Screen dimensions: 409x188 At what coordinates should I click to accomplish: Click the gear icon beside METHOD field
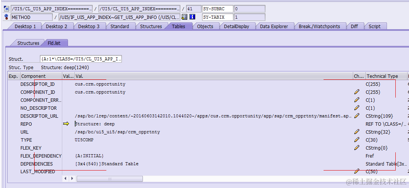[x=6, y=17]
